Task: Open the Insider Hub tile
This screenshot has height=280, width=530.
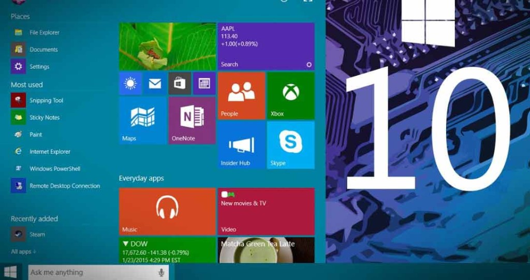Action: pyautogui.click(x=241, y=145)
